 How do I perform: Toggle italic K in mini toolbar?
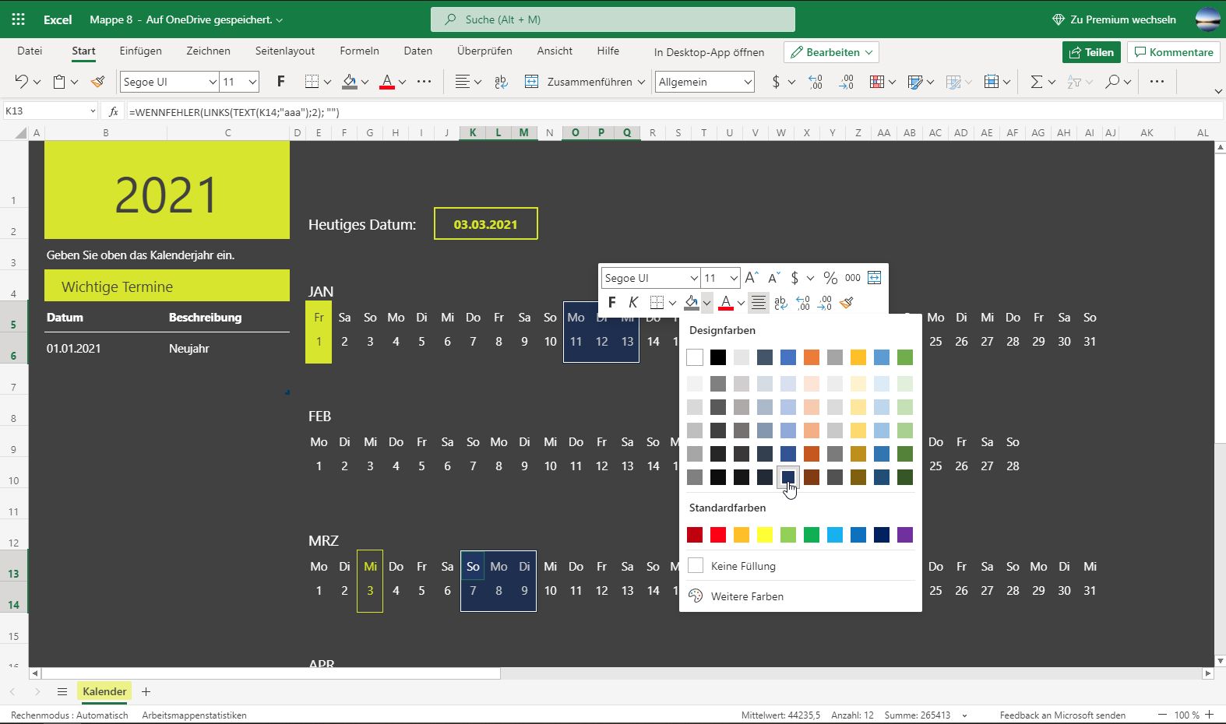(x=633, y=302)
